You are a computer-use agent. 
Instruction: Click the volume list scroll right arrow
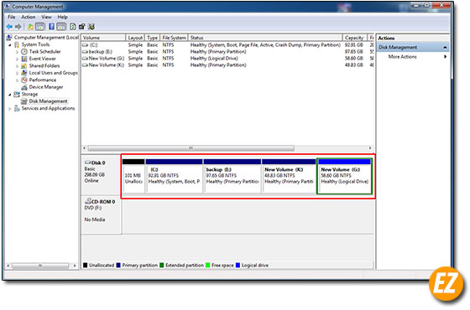pos(370,148)
